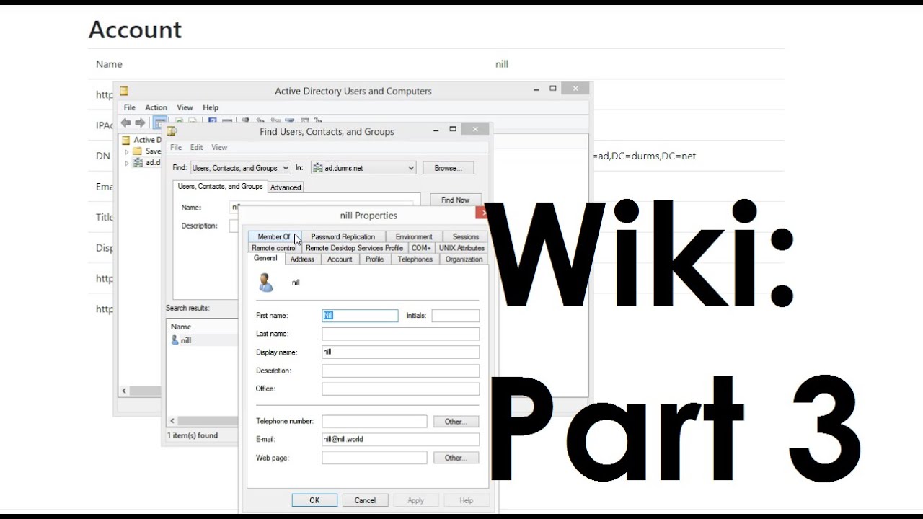The height and width of the screenshot is (519, 923).
Task: Switch to the Password Replication tab
Action: coord(343,236)
